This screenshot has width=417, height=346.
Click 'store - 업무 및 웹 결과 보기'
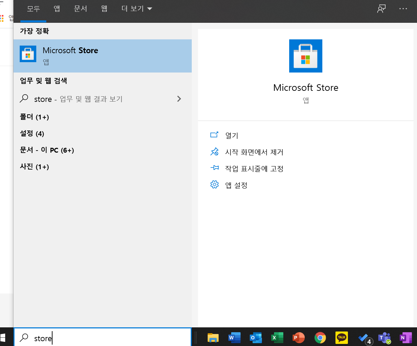[103, 99]
